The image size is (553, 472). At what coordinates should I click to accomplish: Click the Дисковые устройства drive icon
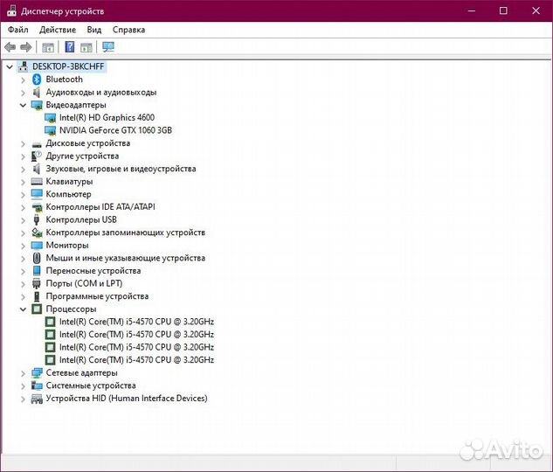point(37,144)
